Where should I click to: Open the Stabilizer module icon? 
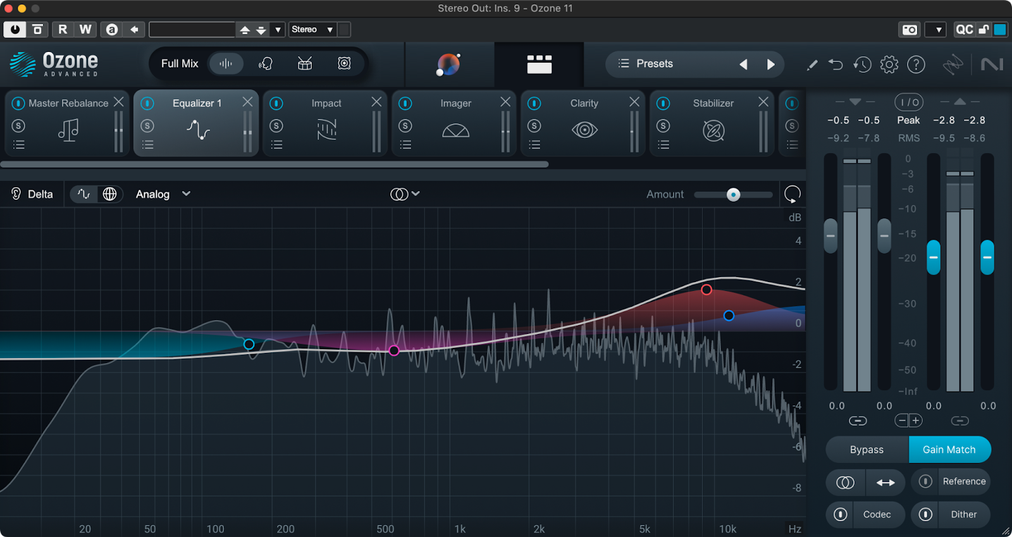click(x=713, y=131)
